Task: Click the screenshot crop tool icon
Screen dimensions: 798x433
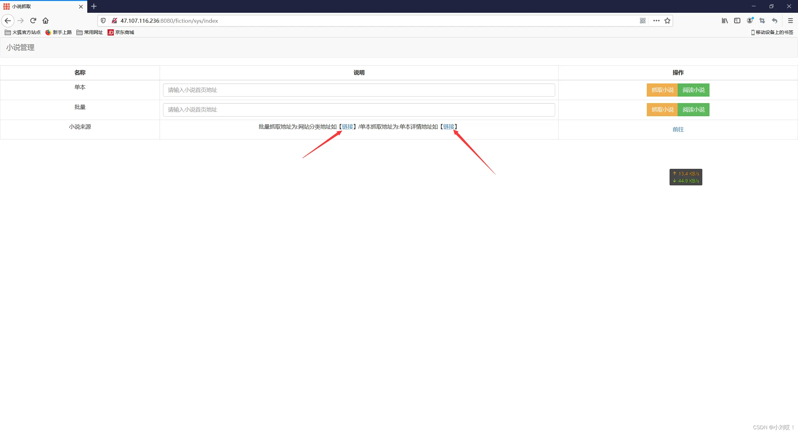Action: point(762,21)
